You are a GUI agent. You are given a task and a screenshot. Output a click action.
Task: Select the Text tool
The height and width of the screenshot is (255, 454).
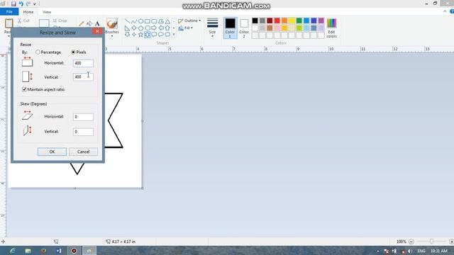pos(97,23)
